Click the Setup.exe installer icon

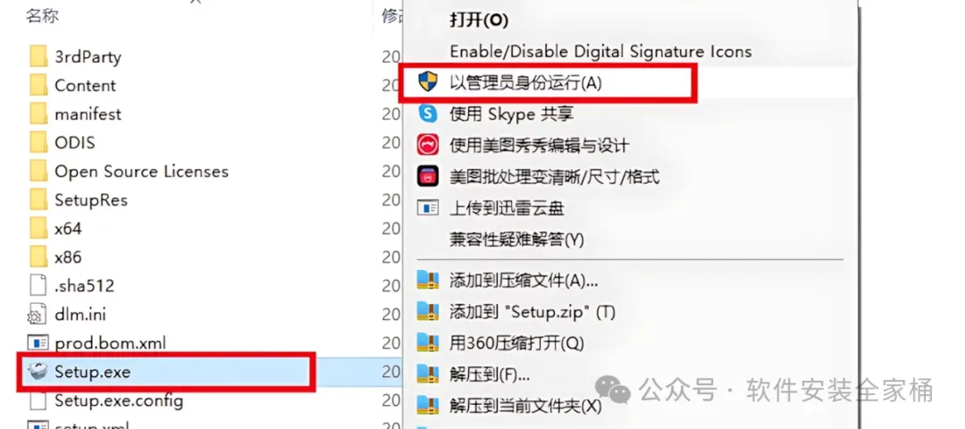point(38,372)
